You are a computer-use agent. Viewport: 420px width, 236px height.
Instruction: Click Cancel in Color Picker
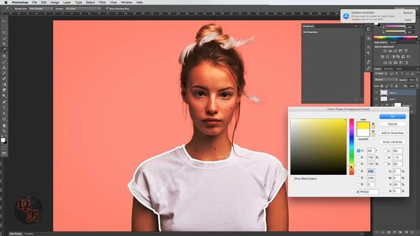392,124
